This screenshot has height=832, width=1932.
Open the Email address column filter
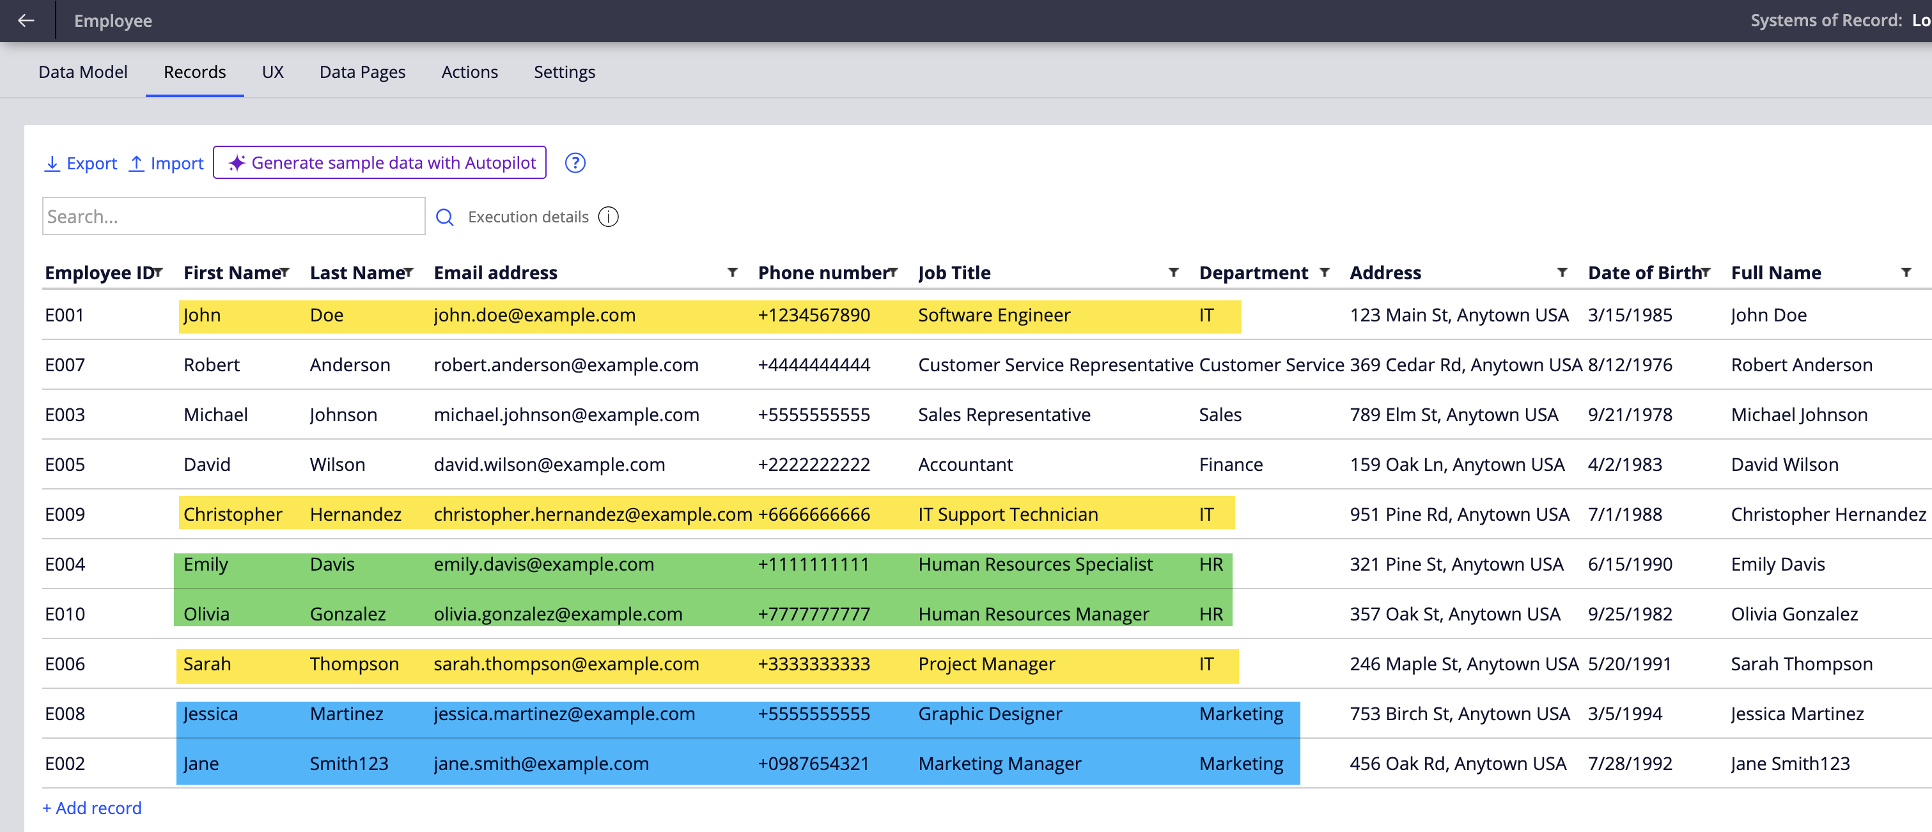pos(732,272)
